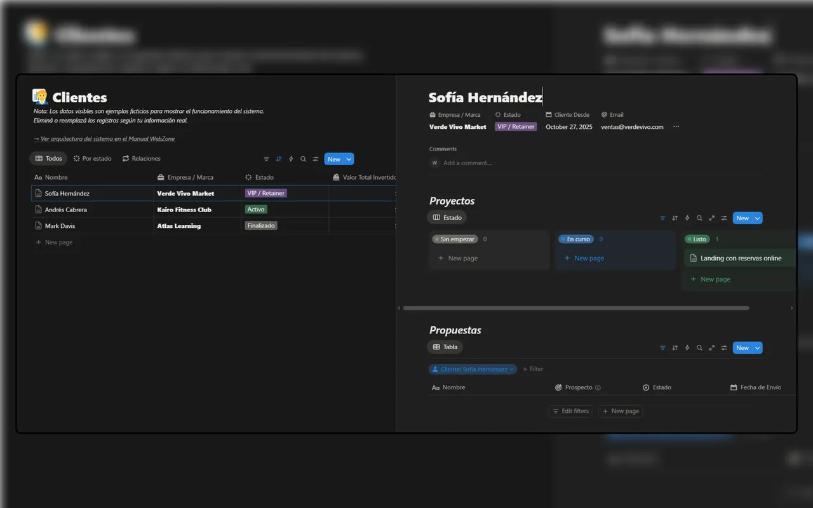
Task: Switch to the Todos view tab
Action: pyautogui.click(x=48, y=159)
